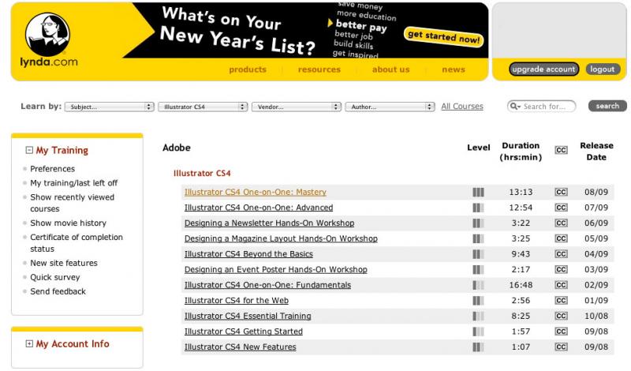Open Illustrator CS4 One-on-One: Advanced course

point(259,208)
